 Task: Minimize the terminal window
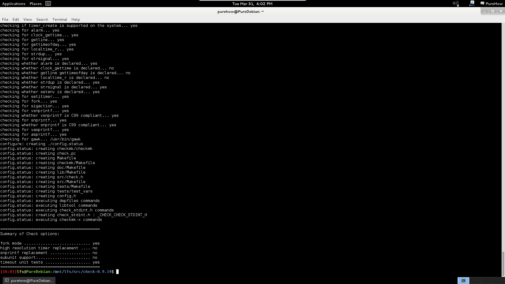(x=484, y=11)
